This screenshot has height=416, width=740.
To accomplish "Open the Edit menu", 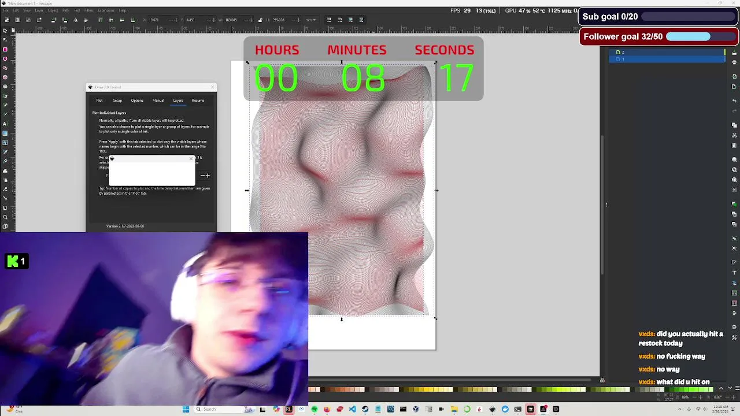I will pos(16,10).
